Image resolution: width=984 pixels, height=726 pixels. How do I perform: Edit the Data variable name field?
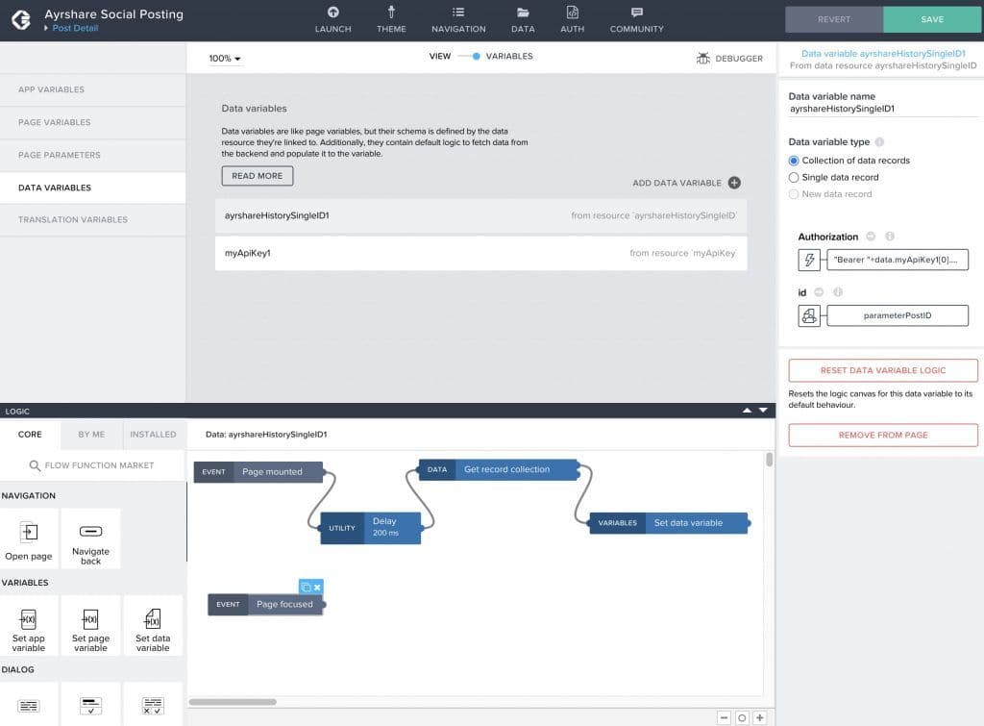[x=883, y=110]
